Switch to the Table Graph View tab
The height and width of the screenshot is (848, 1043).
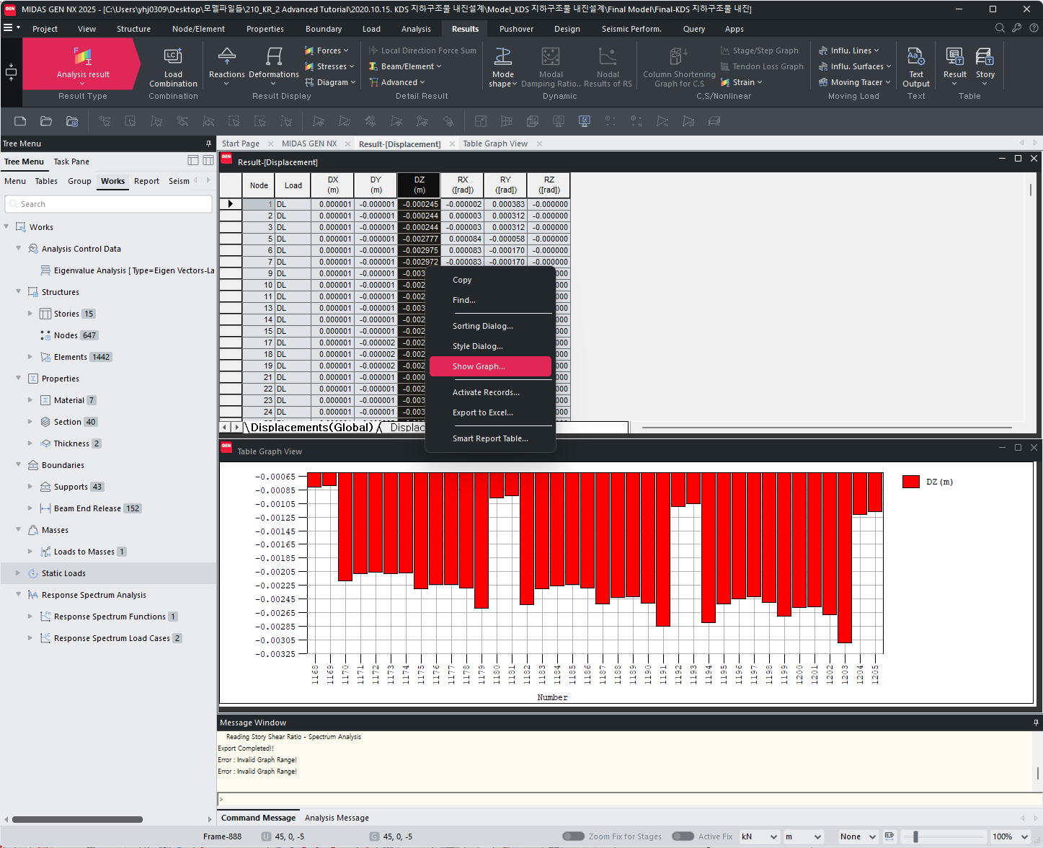click(495, 143)
